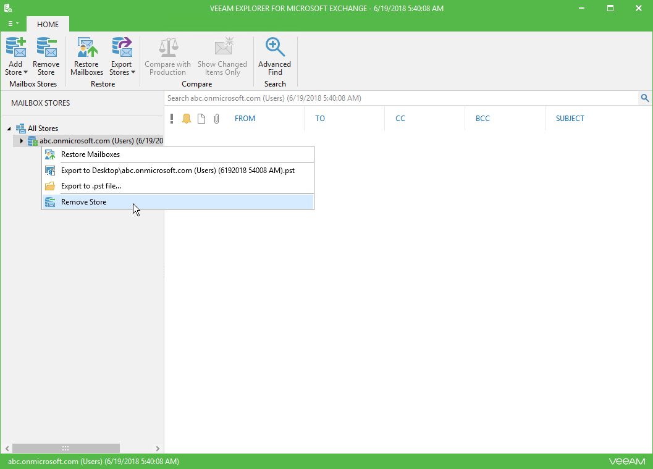
Task: Click the Remove Store context menu icon
Action: pyautogui.click(x=50, y=202)
